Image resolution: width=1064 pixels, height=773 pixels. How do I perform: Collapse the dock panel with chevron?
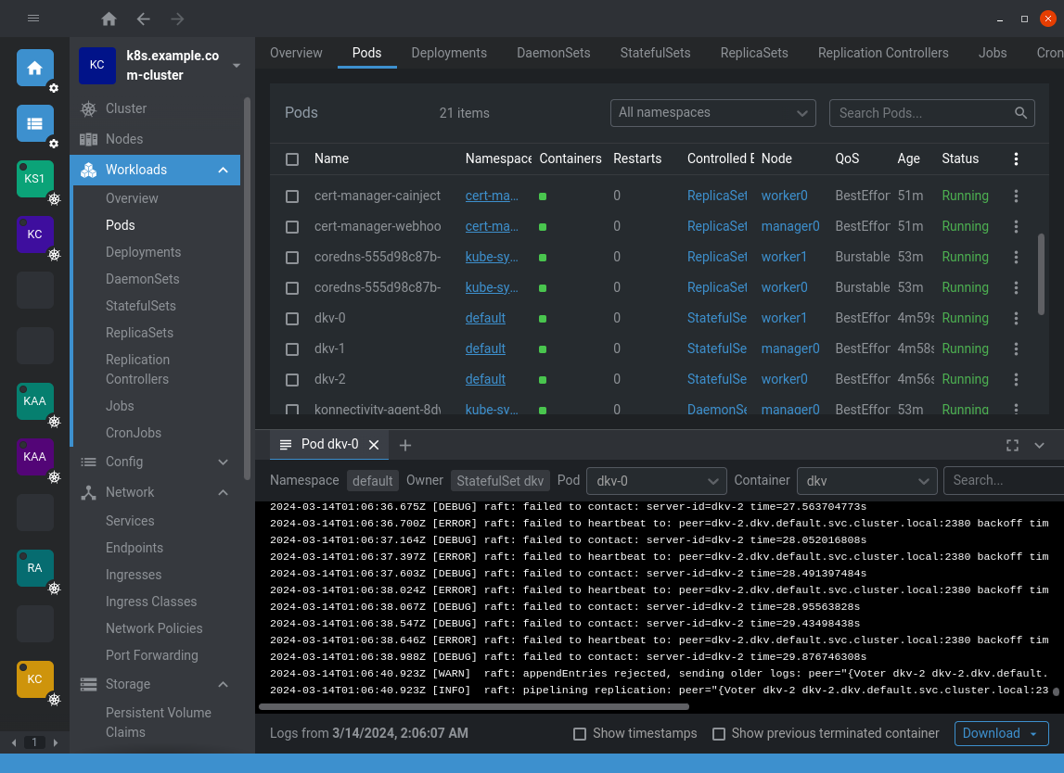[x=1039, y=446]
